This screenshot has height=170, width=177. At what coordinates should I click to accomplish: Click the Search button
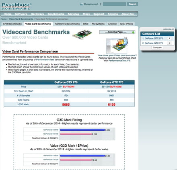(132, 4)
